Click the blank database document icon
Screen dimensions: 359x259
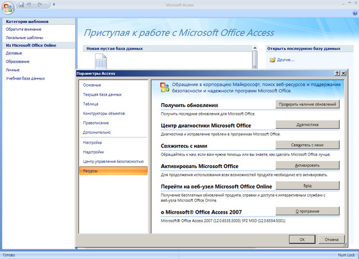pos(101,61)
